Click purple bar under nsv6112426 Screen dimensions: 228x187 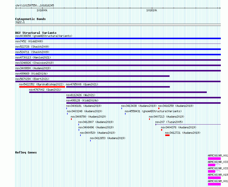(x=143, y=98)
